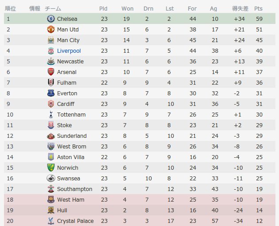
Task: Select the Hull row in relegation zone
Action: pos(139,210)
